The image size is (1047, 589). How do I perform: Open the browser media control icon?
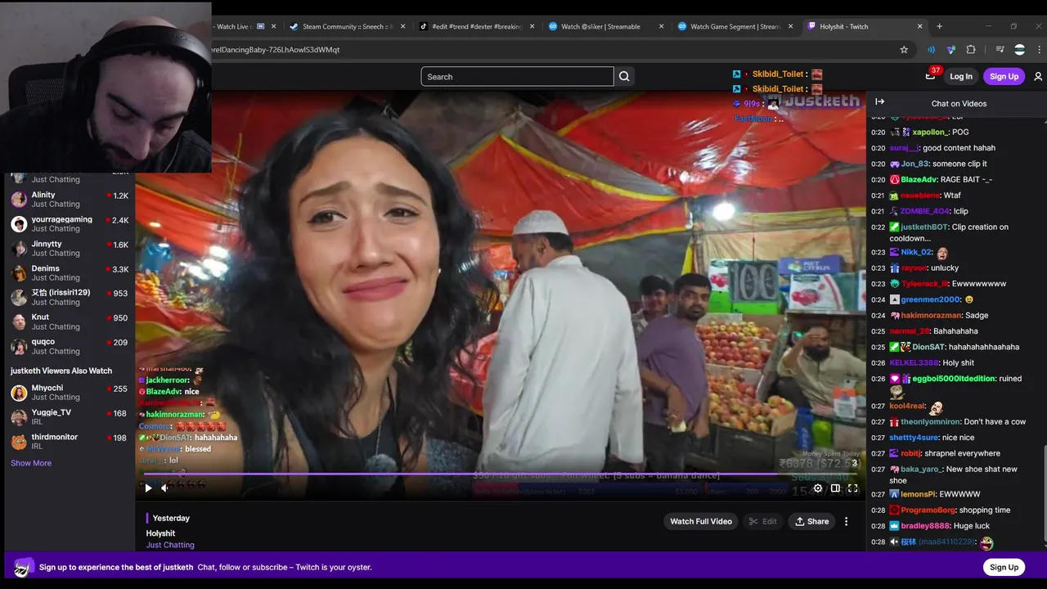tap(1000, 49)
